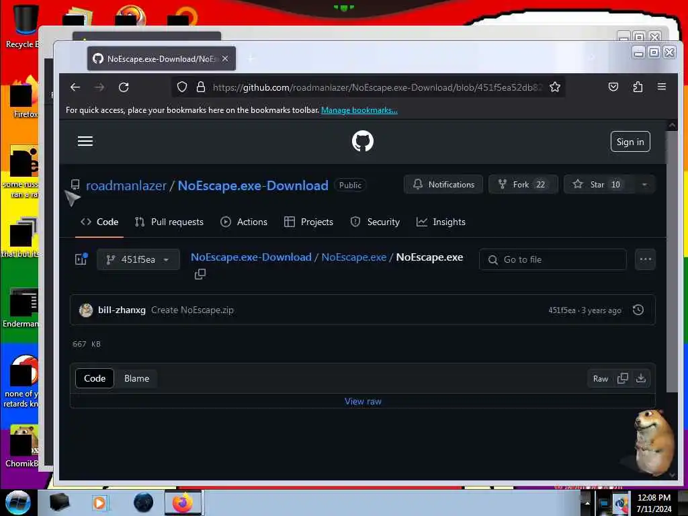Bookmark this page with the star icon
This screenshot has height=516, width=688.
[554, 87]
